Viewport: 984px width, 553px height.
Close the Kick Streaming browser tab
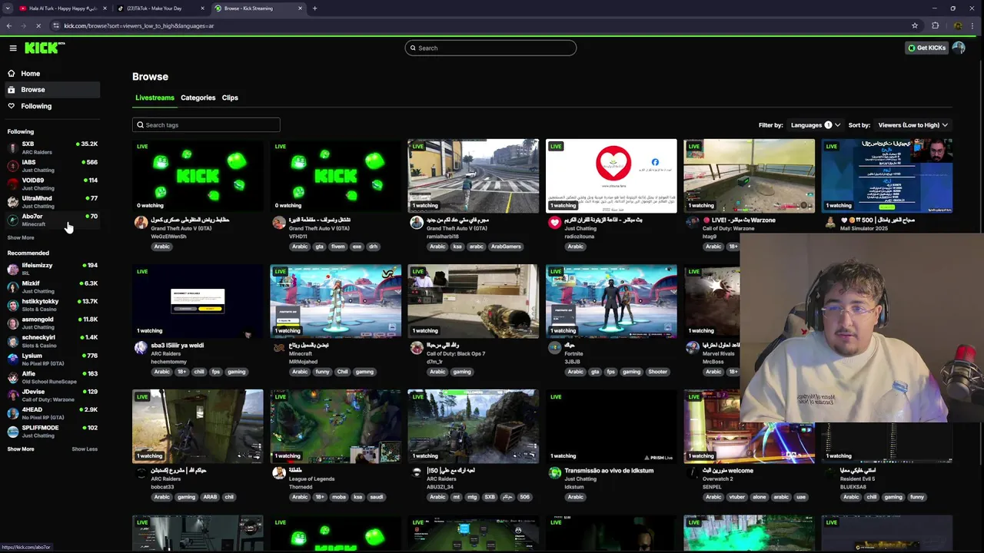[x=301, y=8]
